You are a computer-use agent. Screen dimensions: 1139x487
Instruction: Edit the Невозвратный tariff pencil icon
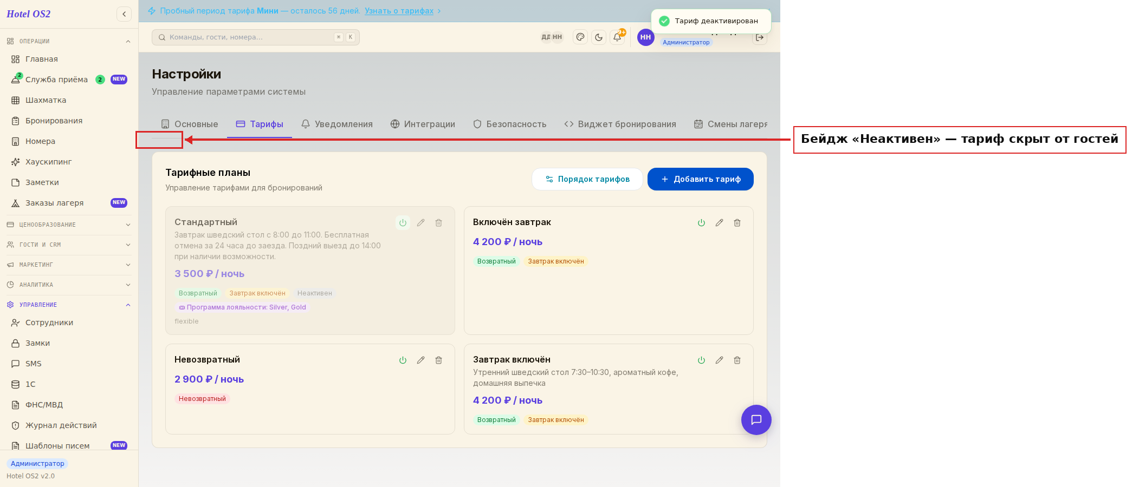pos(420,360)
